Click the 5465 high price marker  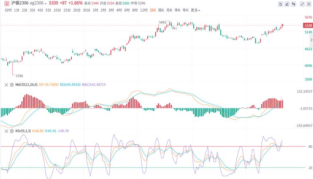[162, 22]
